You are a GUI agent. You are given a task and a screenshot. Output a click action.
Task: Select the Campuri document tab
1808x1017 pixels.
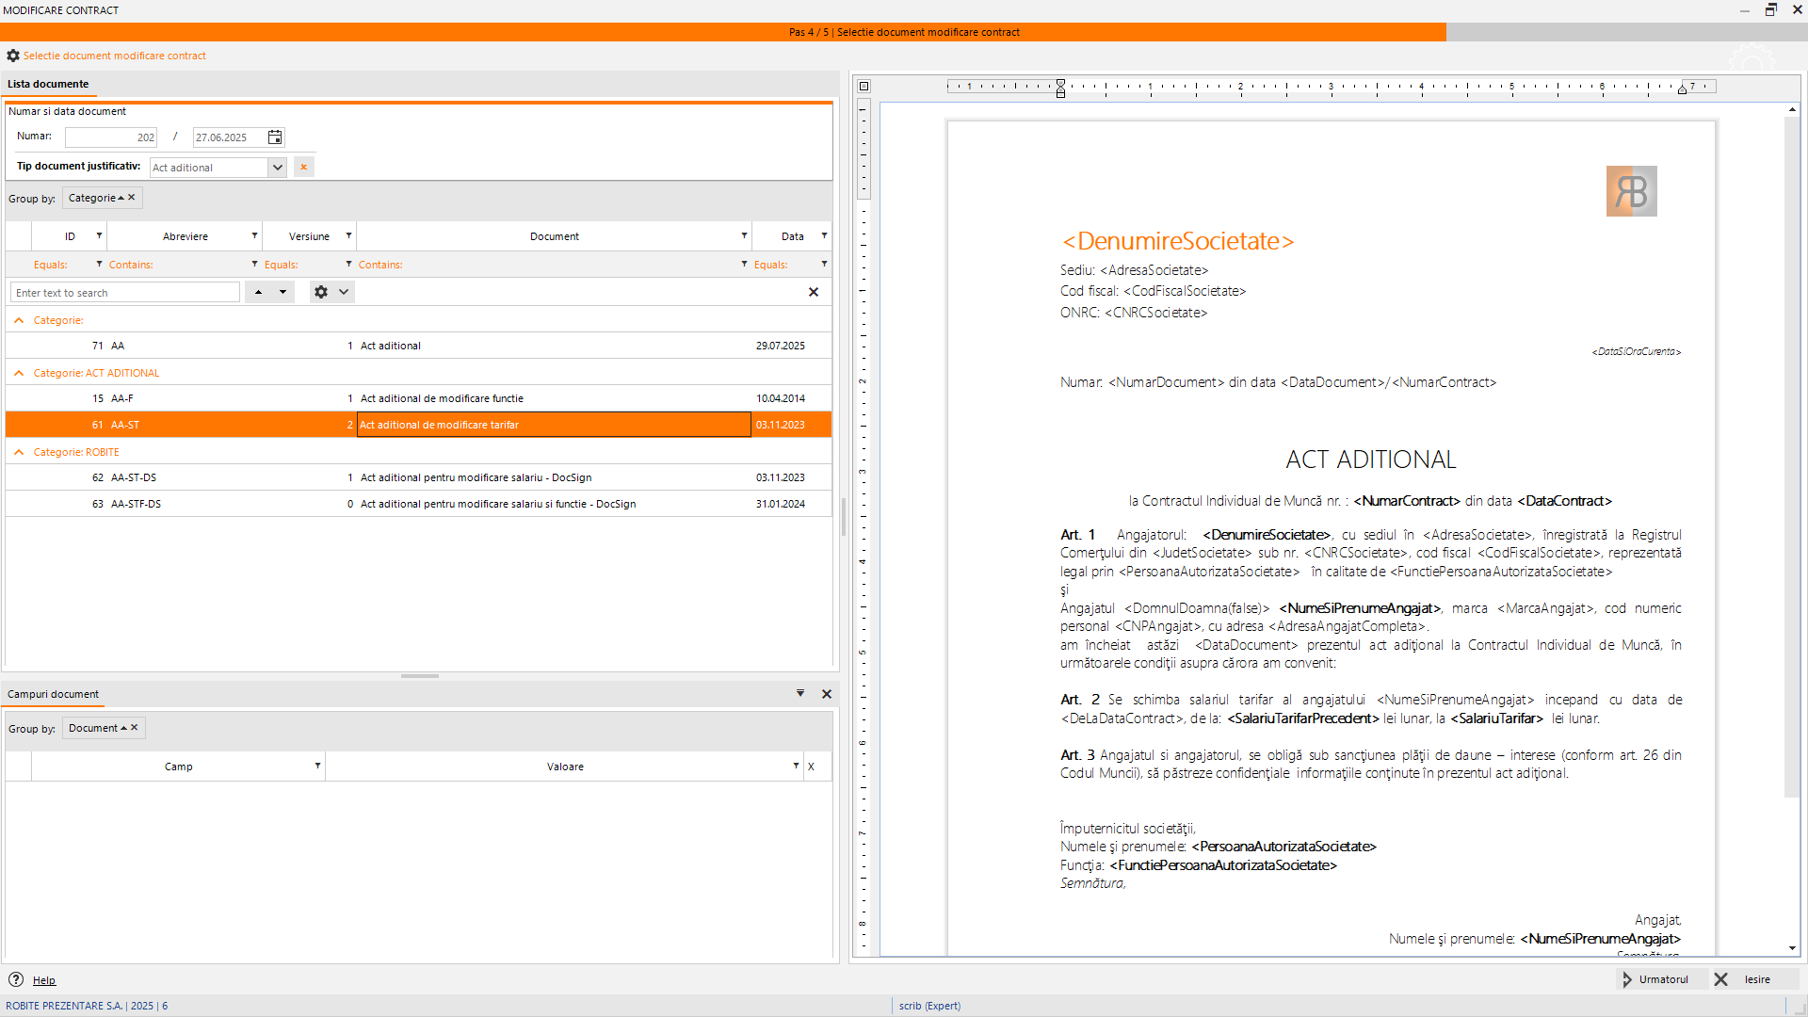click(53, 694)
